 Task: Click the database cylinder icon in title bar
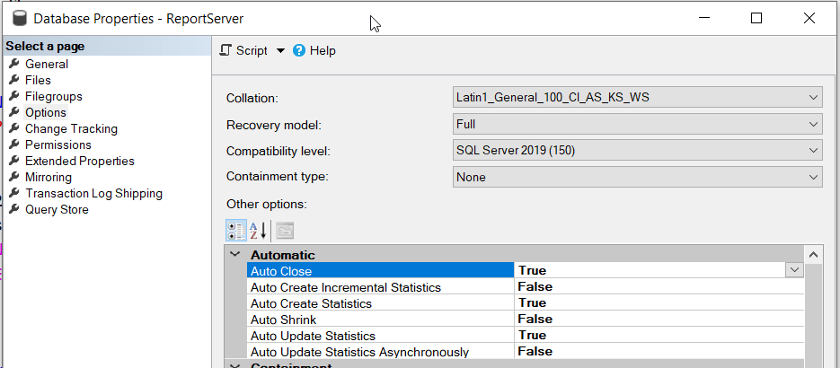click(x=20, y=19)
